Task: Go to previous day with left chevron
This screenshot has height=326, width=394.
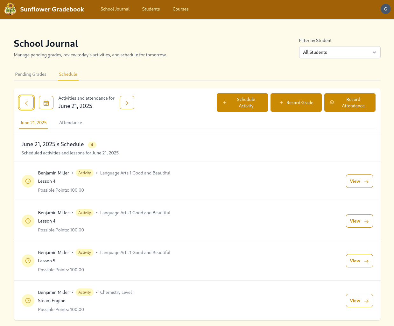Action: (26, 103)
